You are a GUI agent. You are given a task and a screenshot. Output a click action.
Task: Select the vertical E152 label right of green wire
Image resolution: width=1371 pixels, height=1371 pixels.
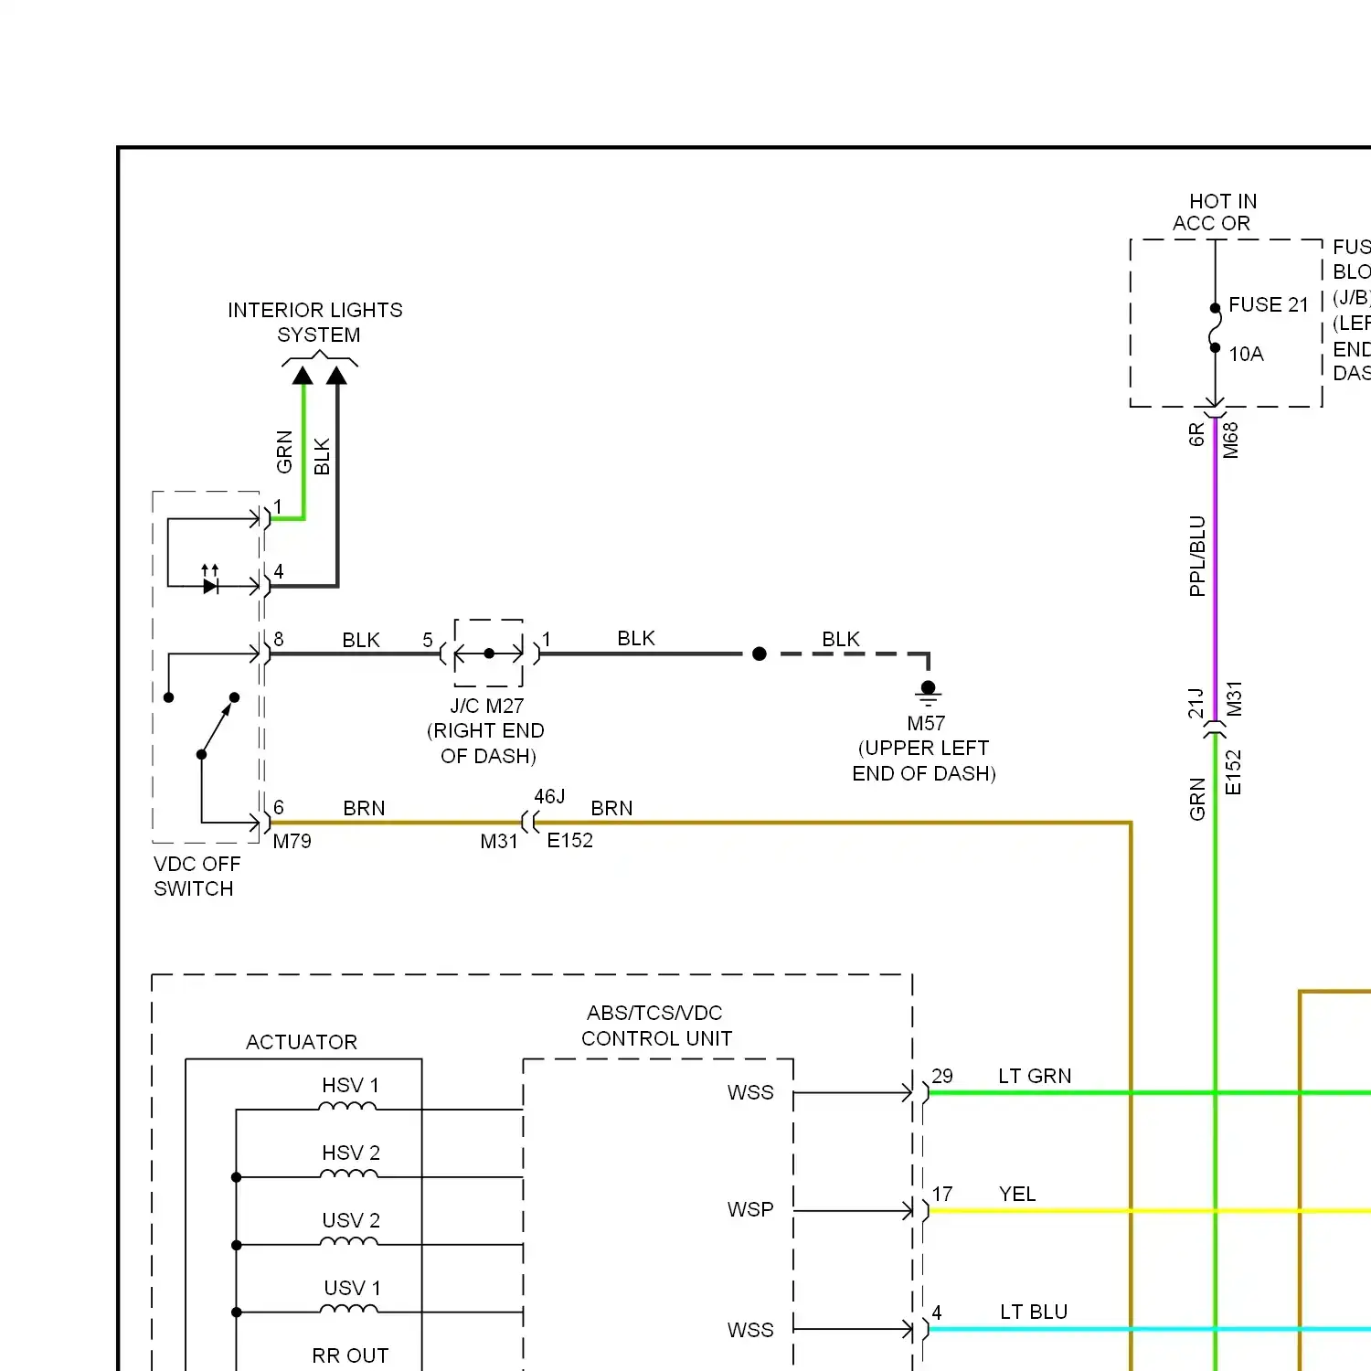(1233, 772)
